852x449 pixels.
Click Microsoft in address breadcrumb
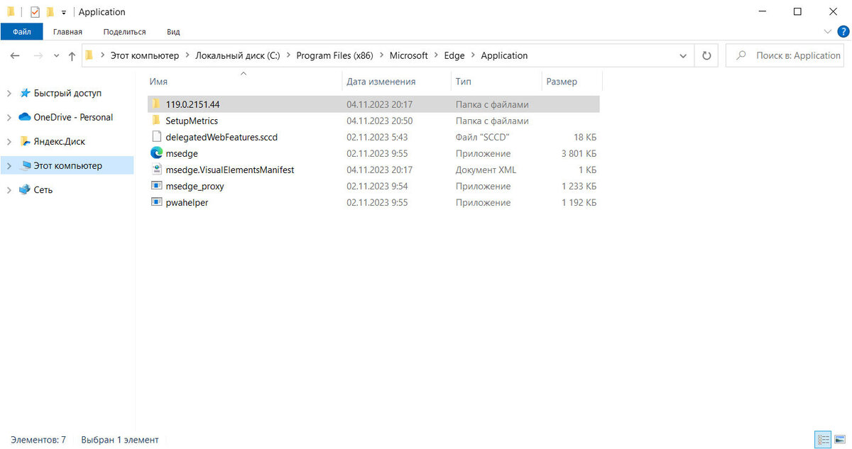coord(409,55)
